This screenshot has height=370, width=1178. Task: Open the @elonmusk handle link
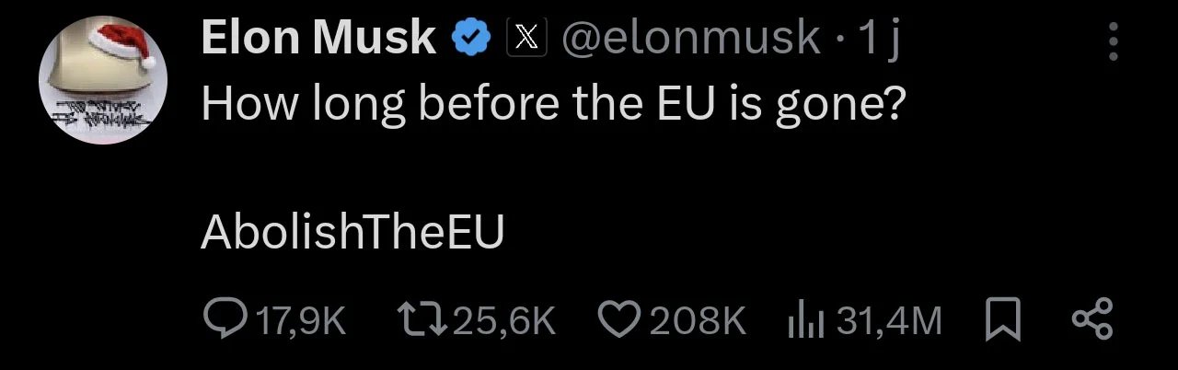(x=690, y=39)
